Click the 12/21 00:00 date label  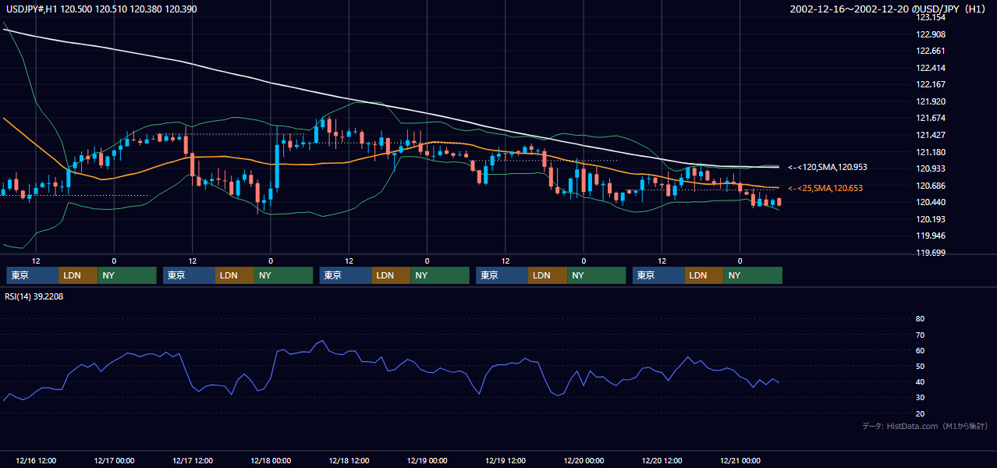(x=740, y=460)
